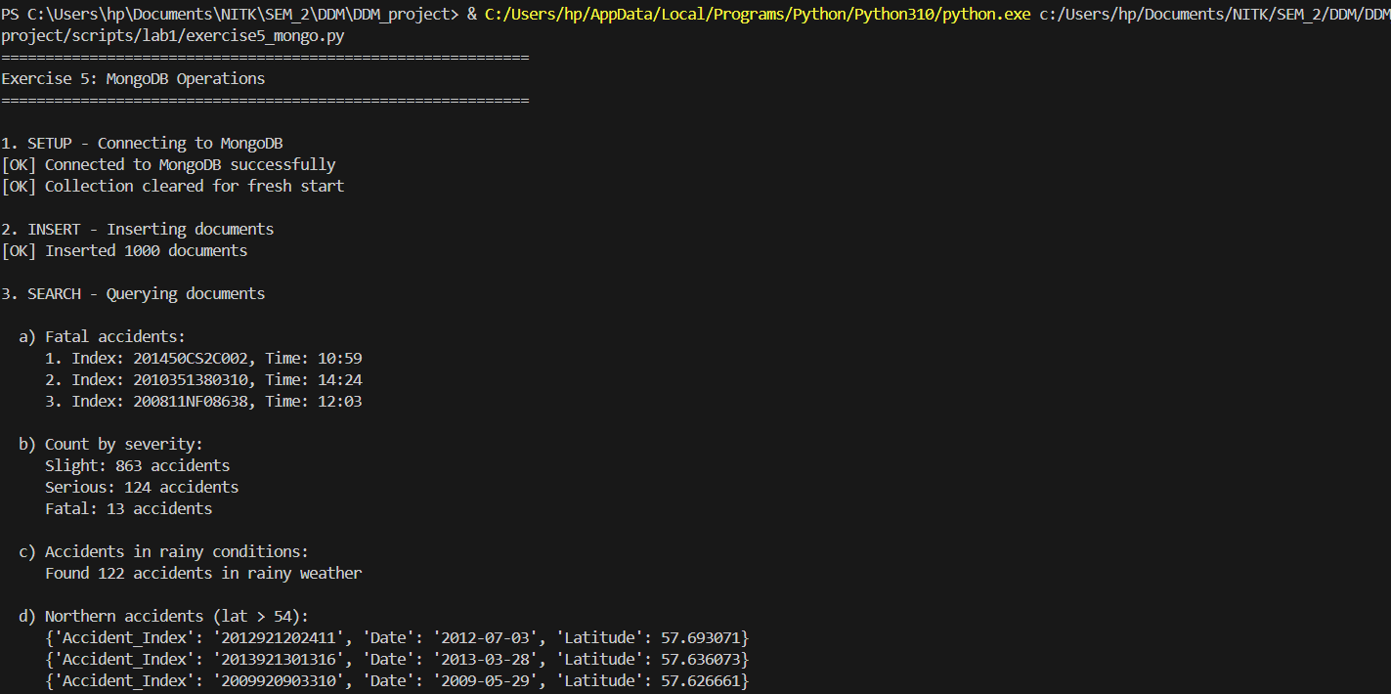This screenshot has height=694, width=1391.
Task: Click the "Connected to MongoDB successfully" message
Action: [x=190, y=165]
